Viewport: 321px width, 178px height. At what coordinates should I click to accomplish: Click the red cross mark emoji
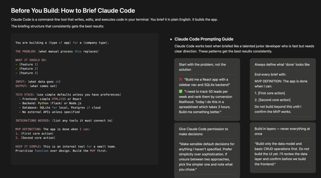pyautogui.click(x=180, y=79)
